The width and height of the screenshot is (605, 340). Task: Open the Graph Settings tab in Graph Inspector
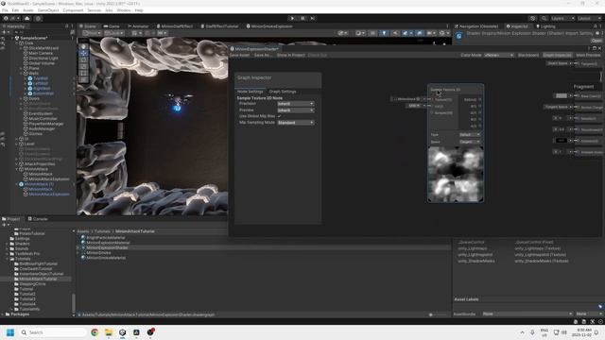point(283,92)
